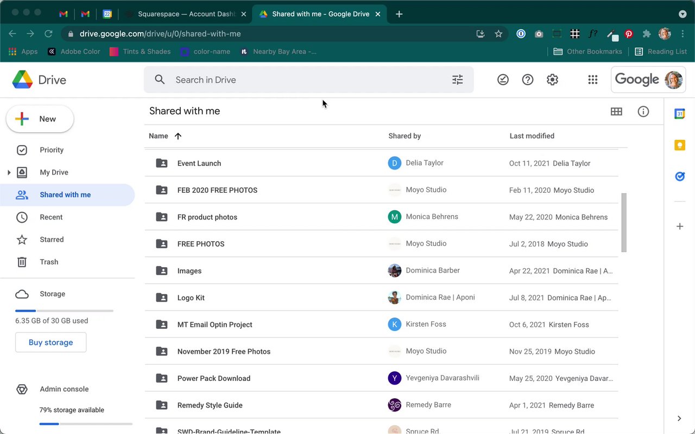The image size is (695, 434).
Task: Click the file list vertical scrollbar
Action: coord(624,222)
